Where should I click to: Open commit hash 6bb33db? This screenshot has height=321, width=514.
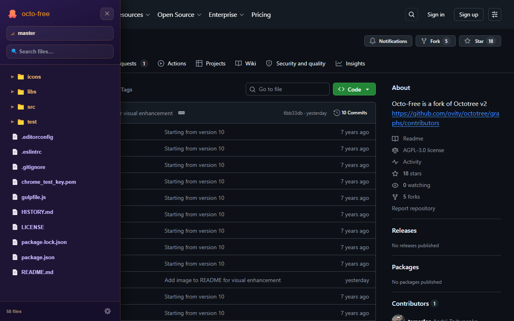(293, 113)
